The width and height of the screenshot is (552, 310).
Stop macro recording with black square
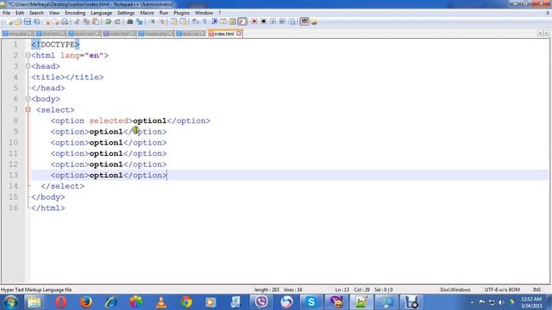pyautogui.click(x=263, y=22)
